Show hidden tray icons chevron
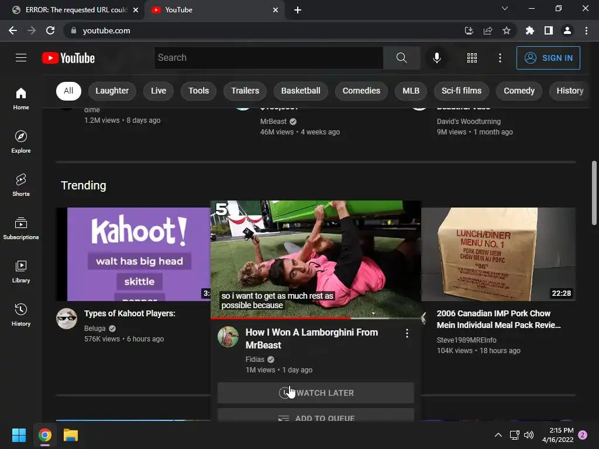Screen dimensions: 599x449 [498, 435]
